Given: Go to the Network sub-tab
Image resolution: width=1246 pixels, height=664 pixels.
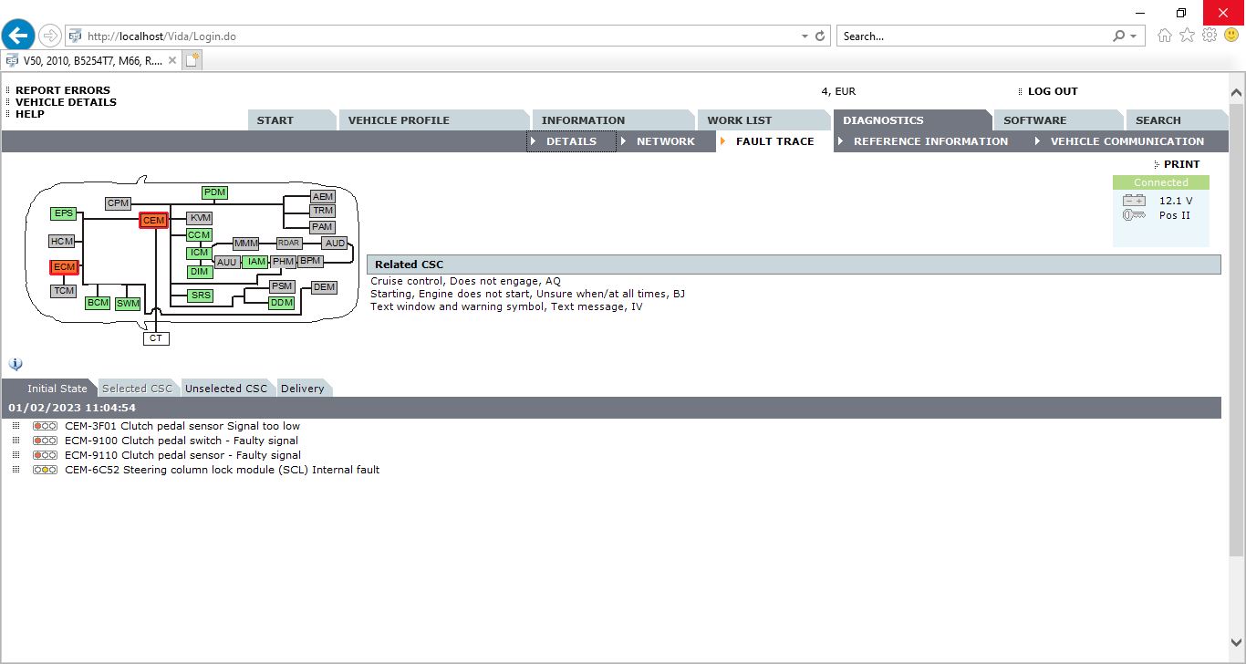Looking at the screenshot, I should pyautogui.click(x=665, y=141).
